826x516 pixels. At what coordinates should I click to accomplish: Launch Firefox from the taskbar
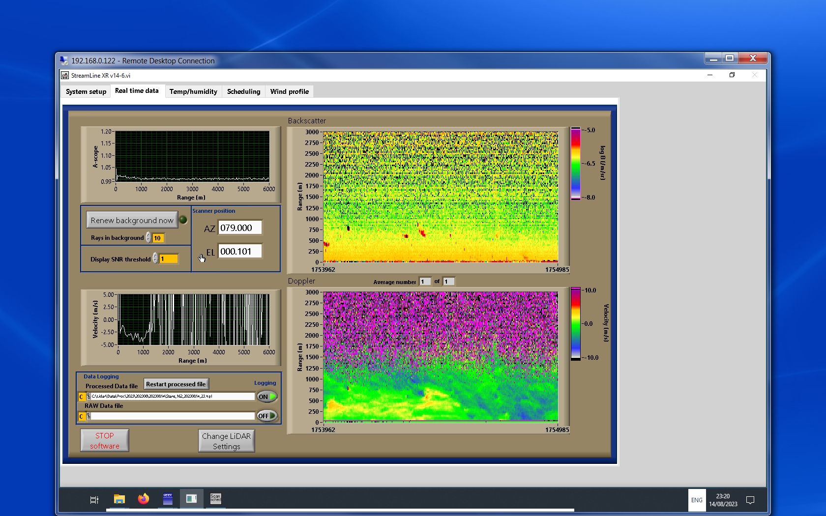point(143,499)
